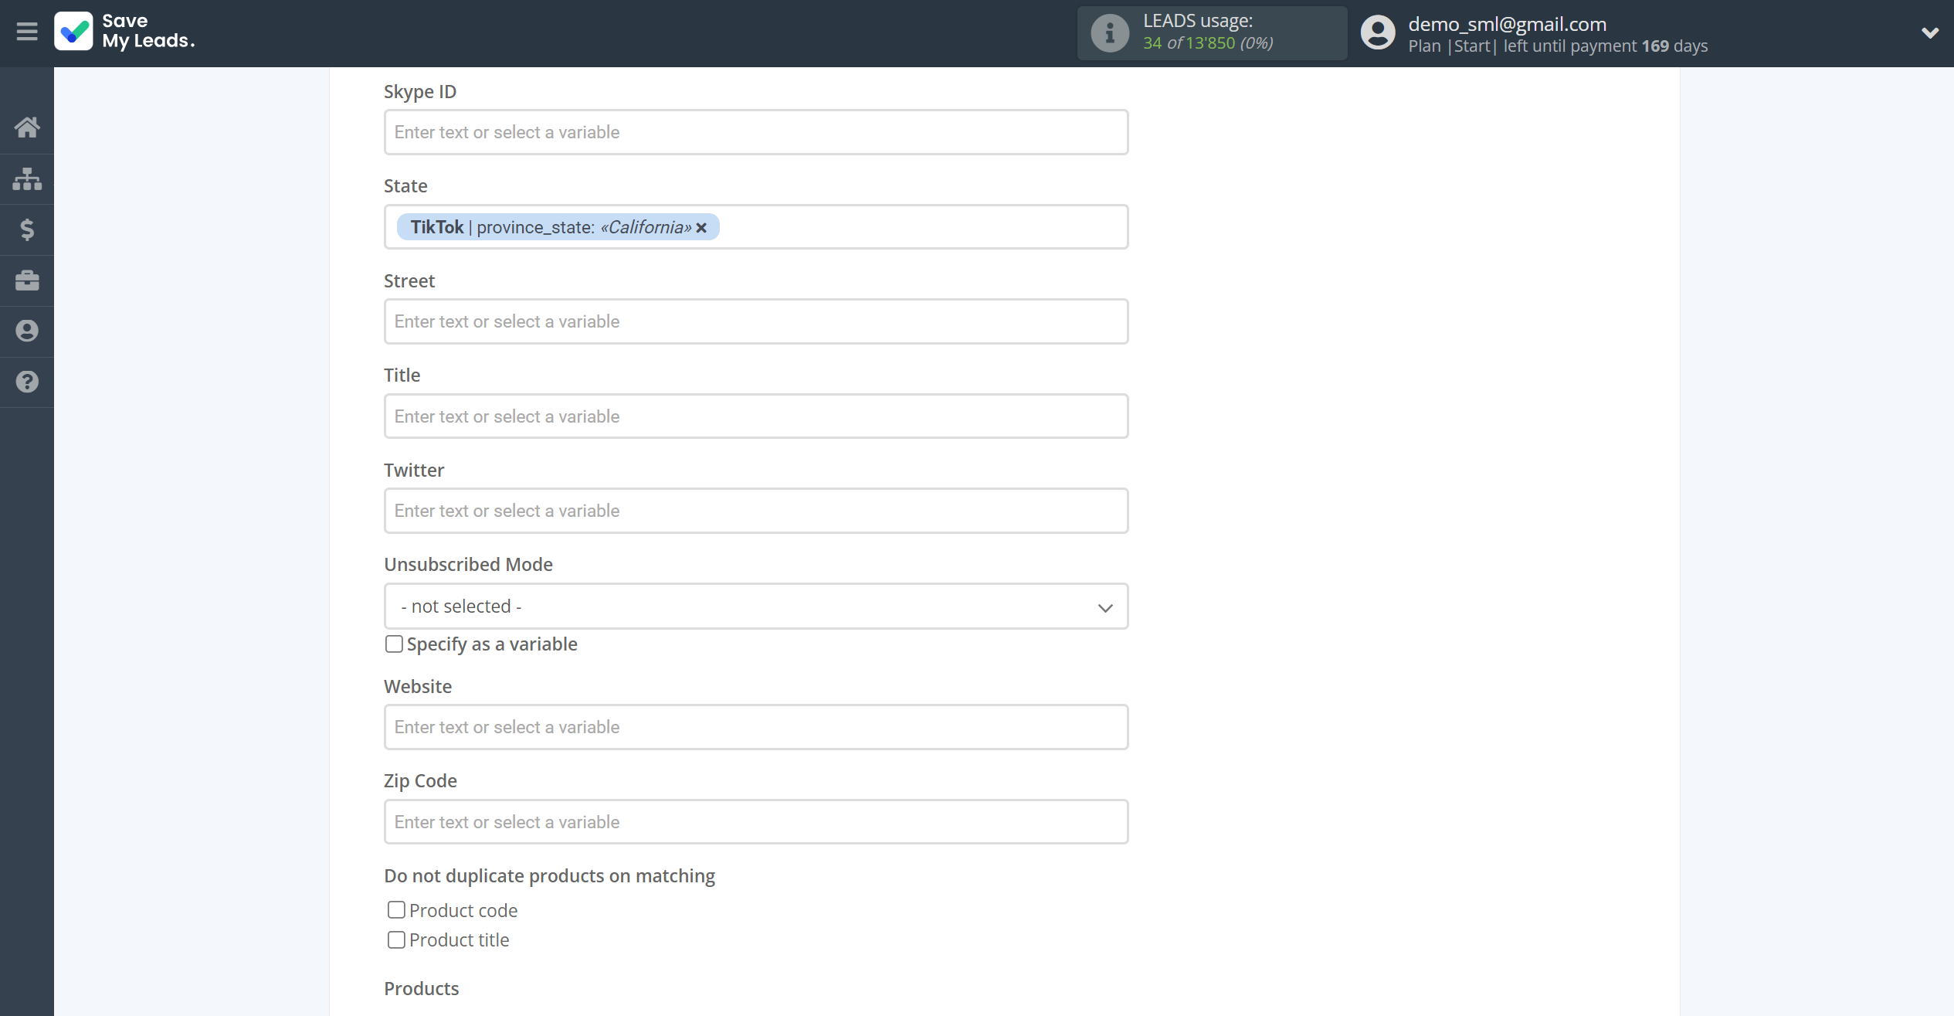The width and height of the screenshot is (1954, 1016).
Task: Focus the Street input field
Action: [756, 321]
